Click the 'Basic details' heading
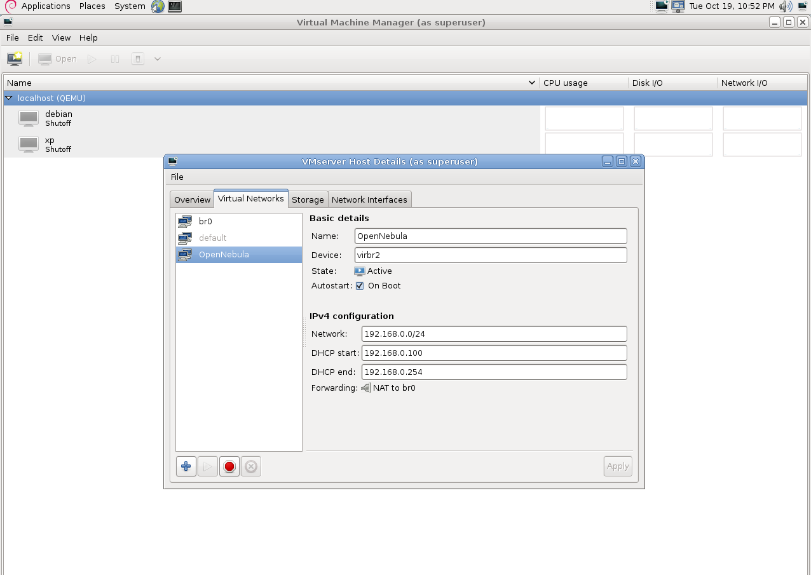Viewport: 811px width, 575px height. coord(339,218)
